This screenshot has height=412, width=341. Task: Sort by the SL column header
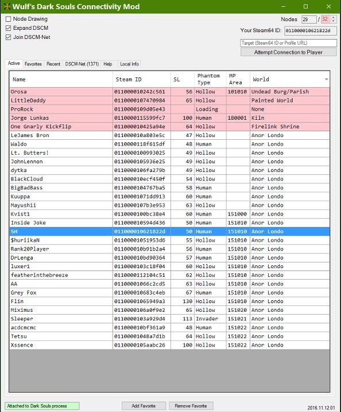(x=183, y=79)
